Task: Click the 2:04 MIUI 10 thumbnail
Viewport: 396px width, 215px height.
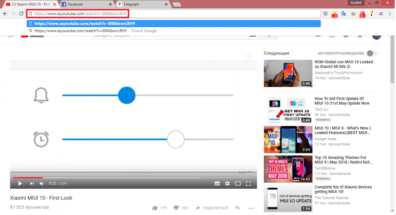Action: [x=288, y=140]
